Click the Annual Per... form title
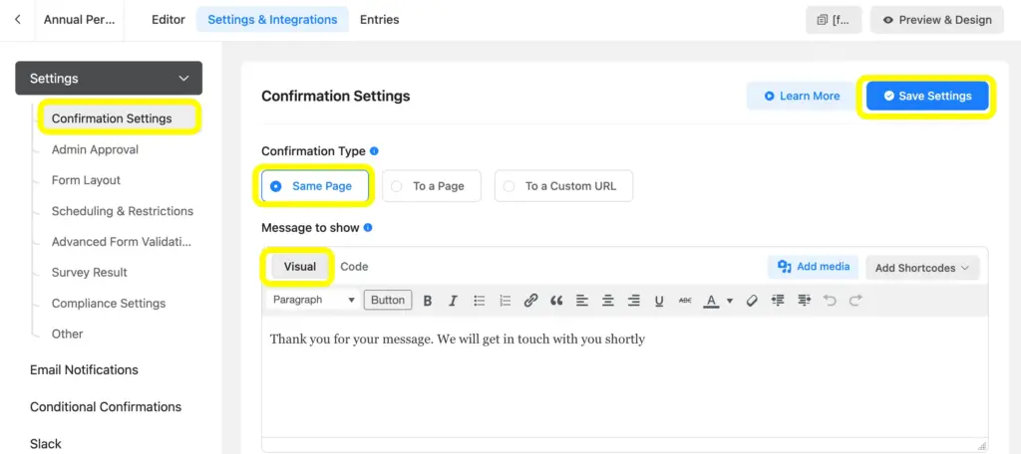The width and height of the screenshot is (1021, 454). 79,20
